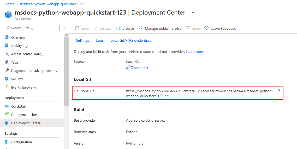Screen dimensions: 297x149
Task: Collapse the sidebar with the double chevron
Action: tap(64, 28)
